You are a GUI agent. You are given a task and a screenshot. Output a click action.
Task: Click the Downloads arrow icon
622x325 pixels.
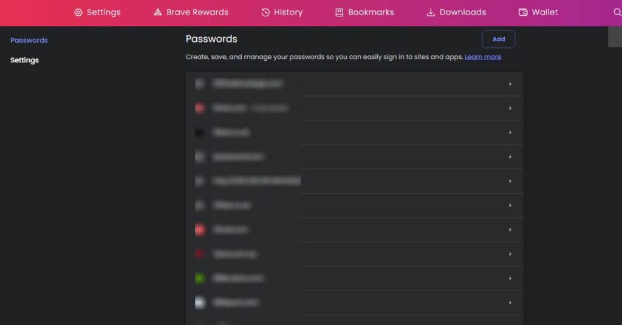coord(431,12)
